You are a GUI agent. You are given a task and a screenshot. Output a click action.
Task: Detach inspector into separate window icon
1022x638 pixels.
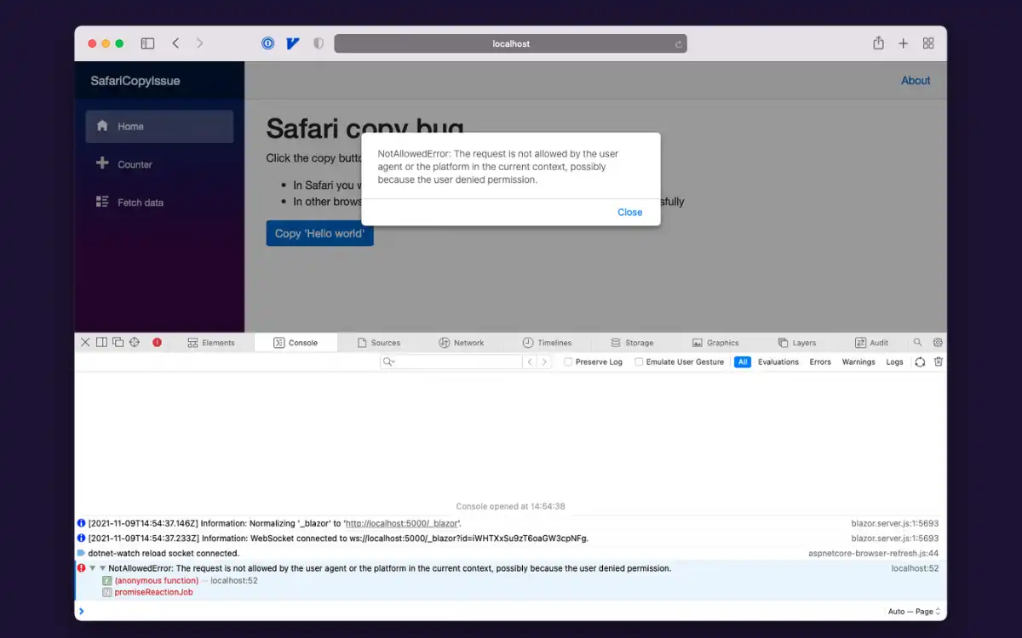tap(118, 343)
